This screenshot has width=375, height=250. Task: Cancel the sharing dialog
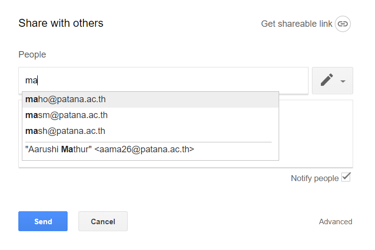pyautogui.click(x=103, y=221)
